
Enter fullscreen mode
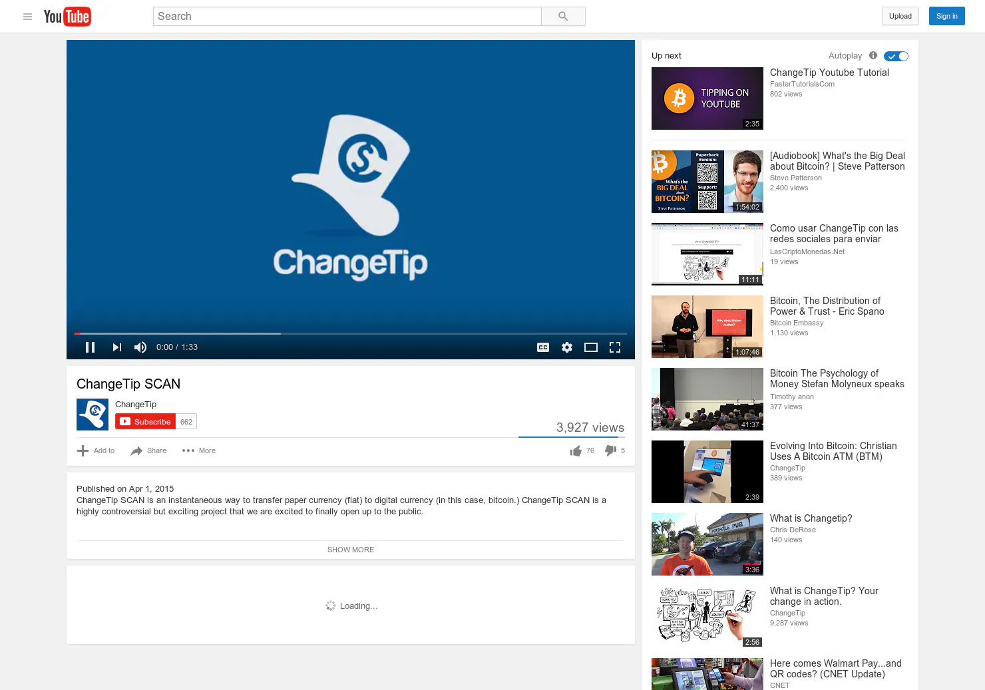615,347
